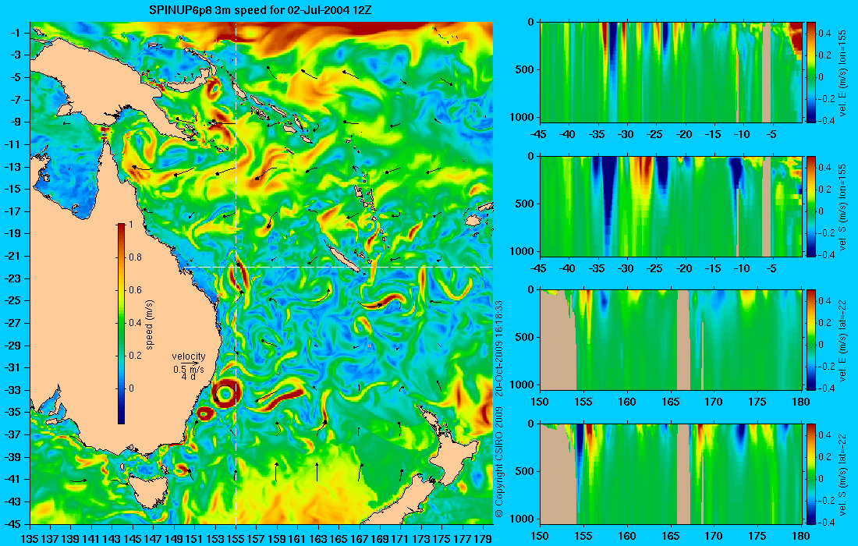This screenshot has width=858, height=546.
Task: Click '155' on the main map longitude axis
Action: coord(236,539)
